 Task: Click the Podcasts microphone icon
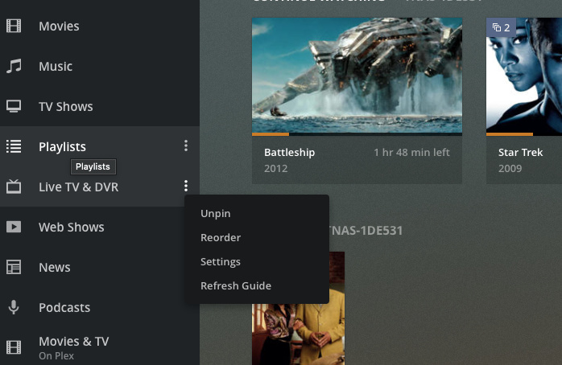click(14, 307)
